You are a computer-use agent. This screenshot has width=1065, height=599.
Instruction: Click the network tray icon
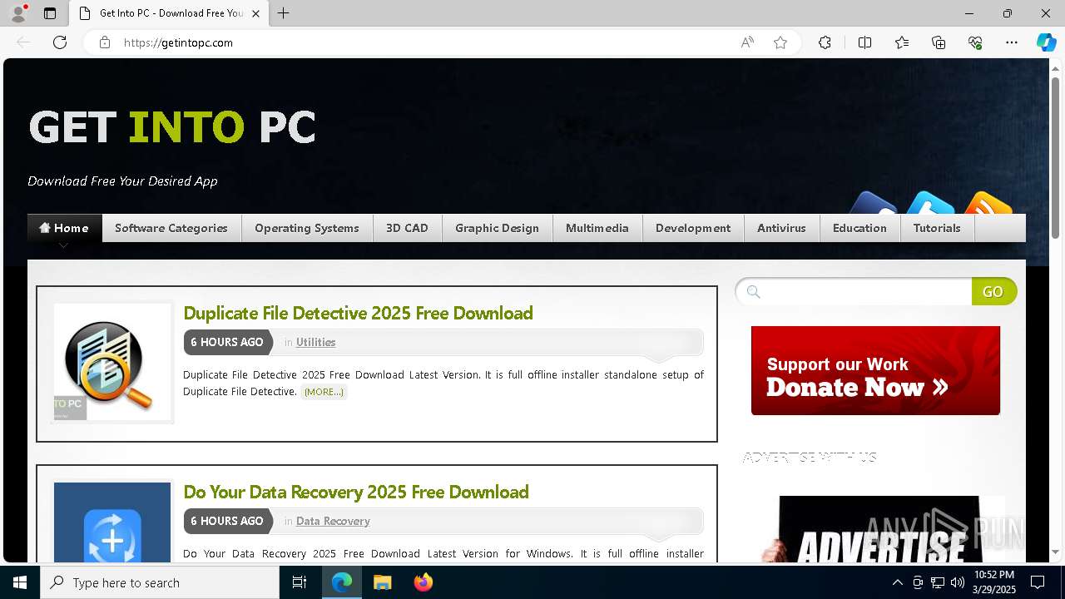coord(937,582)
